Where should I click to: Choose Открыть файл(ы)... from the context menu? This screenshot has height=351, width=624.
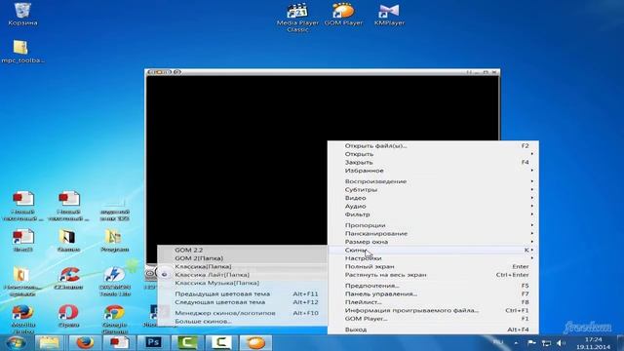(x=433, y=145)
